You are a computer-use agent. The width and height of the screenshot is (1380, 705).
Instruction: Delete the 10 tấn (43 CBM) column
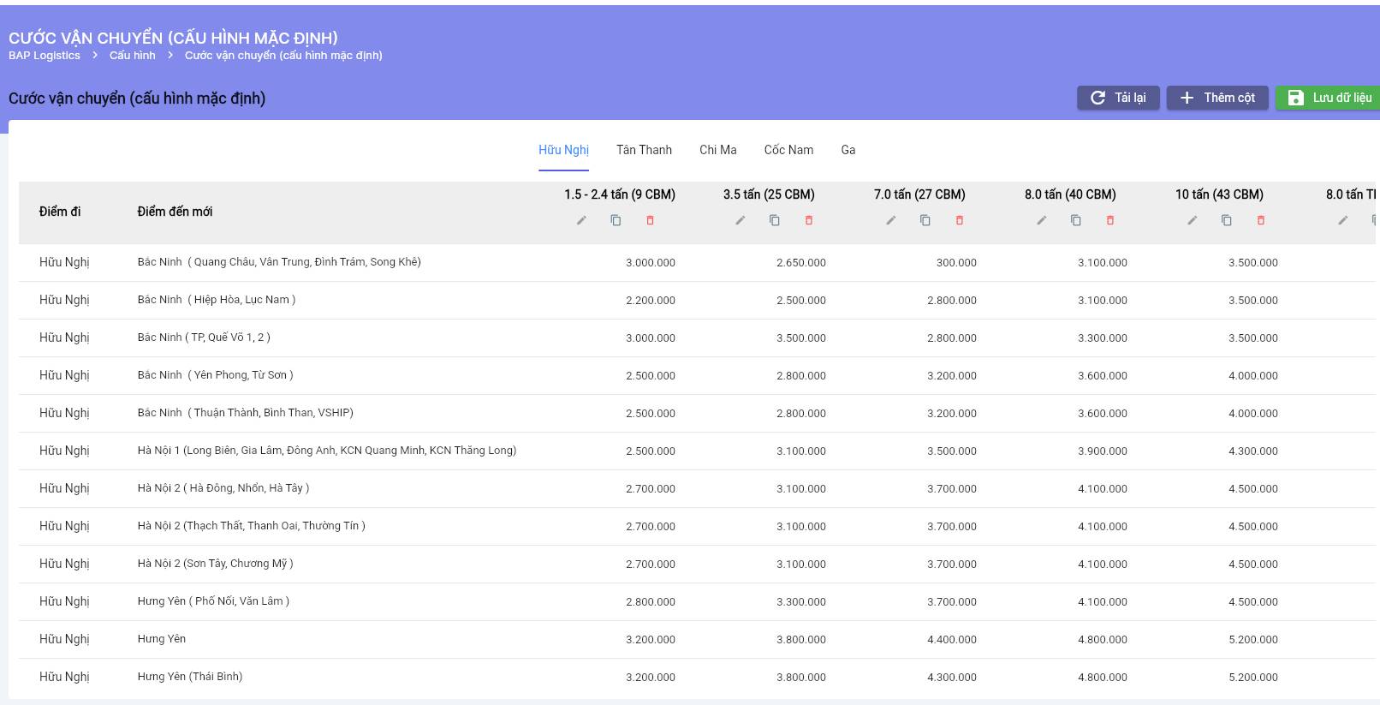click(x=1261, y=220)
